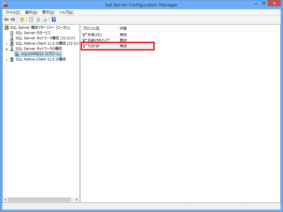Screen dimensions: 283x212
Task: Click the tree pane scrollbar left arrow
Action: click(5, 199)
